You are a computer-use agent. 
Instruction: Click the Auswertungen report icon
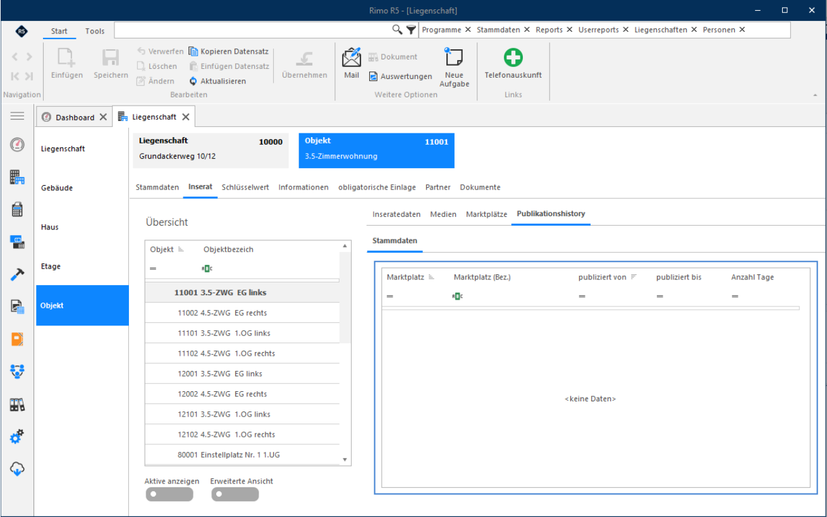(x=374, y=76)
